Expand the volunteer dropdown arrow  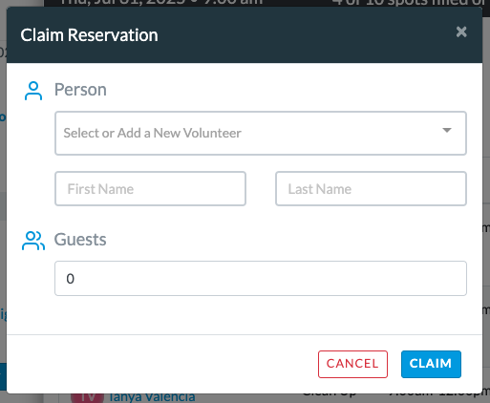[447, 130]
